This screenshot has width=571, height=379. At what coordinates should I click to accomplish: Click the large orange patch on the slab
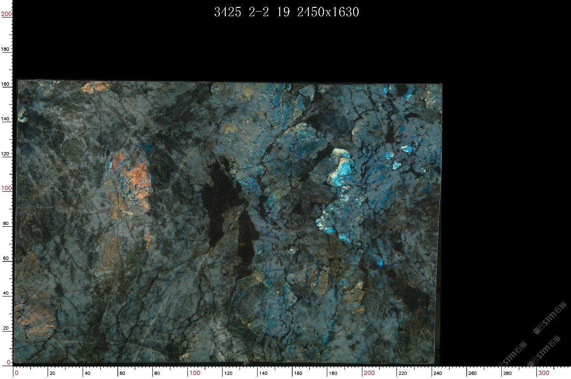[132, 178]
